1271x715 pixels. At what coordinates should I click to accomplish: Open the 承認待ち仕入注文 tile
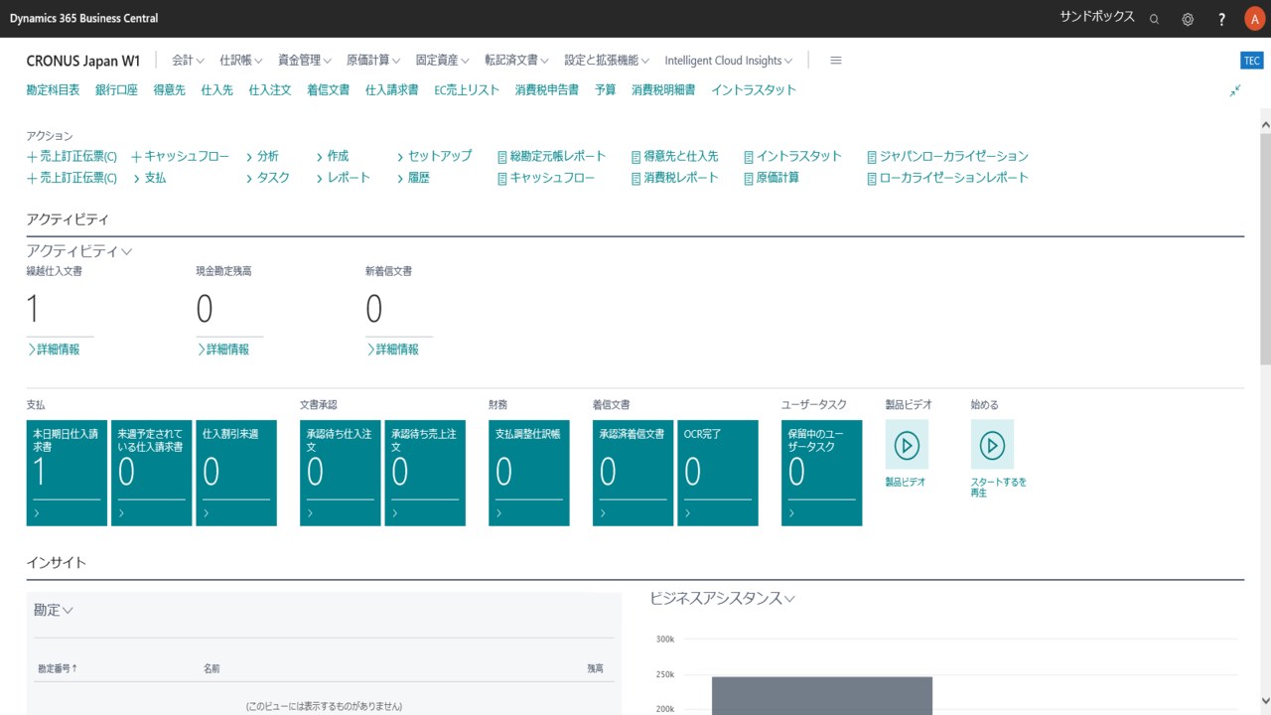pos(340,473)
